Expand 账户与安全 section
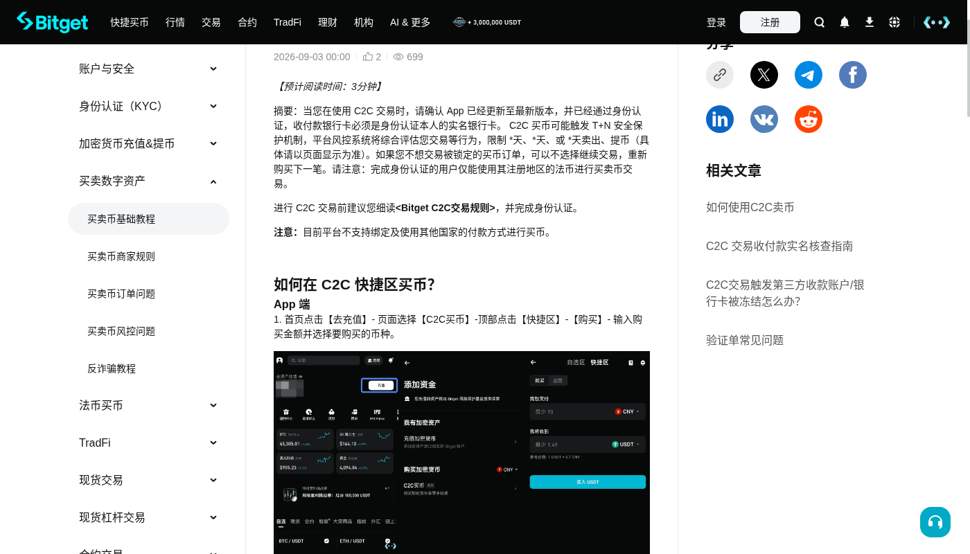The width and height of the screenshot is (970, 554). pos(148,69)
